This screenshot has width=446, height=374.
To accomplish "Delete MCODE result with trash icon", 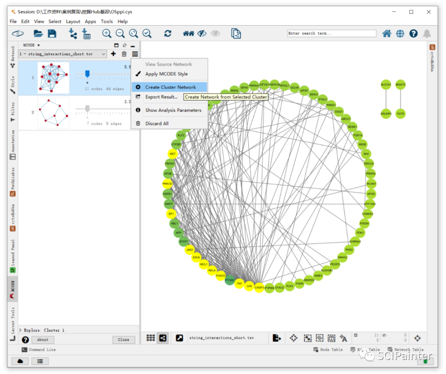I will tap(124, 54).
